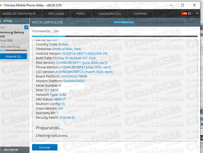Screen dimensions: 203x153
Task: Click the Serial Number field in the log
Action: coord(48,85)
